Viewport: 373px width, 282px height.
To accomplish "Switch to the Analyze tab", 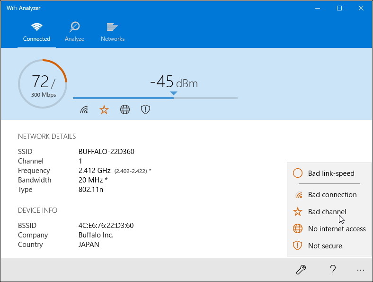I will [74, 32].
